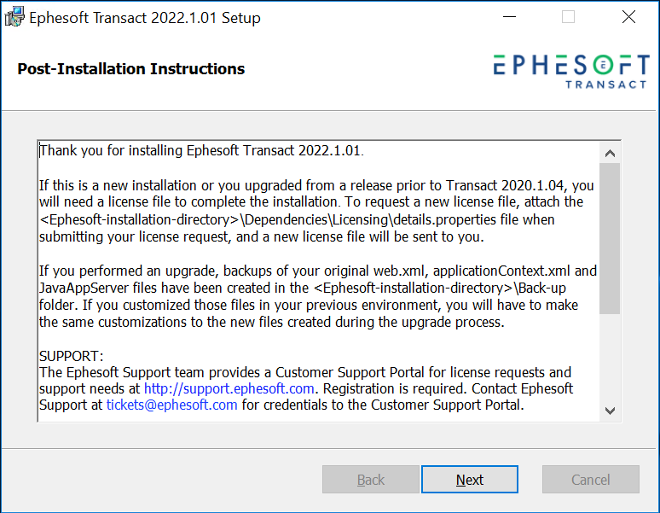The height and width of the screenshot is (513, 660).
Task: Go to the next step with Next
Action: point(470,480)
